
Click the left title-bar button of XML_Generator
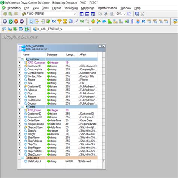100,46
